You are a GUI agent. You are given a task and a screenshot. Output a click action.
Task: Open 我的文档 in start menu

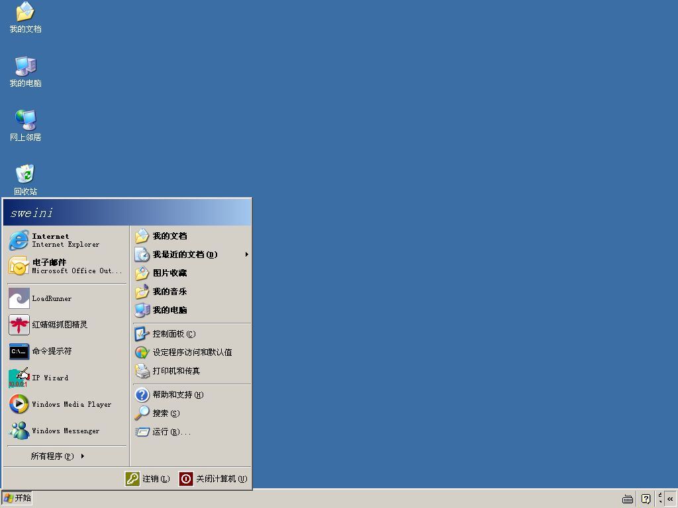191,236
